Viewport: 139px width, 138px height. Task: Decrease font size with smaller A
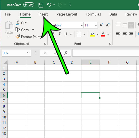click(108, 25)
